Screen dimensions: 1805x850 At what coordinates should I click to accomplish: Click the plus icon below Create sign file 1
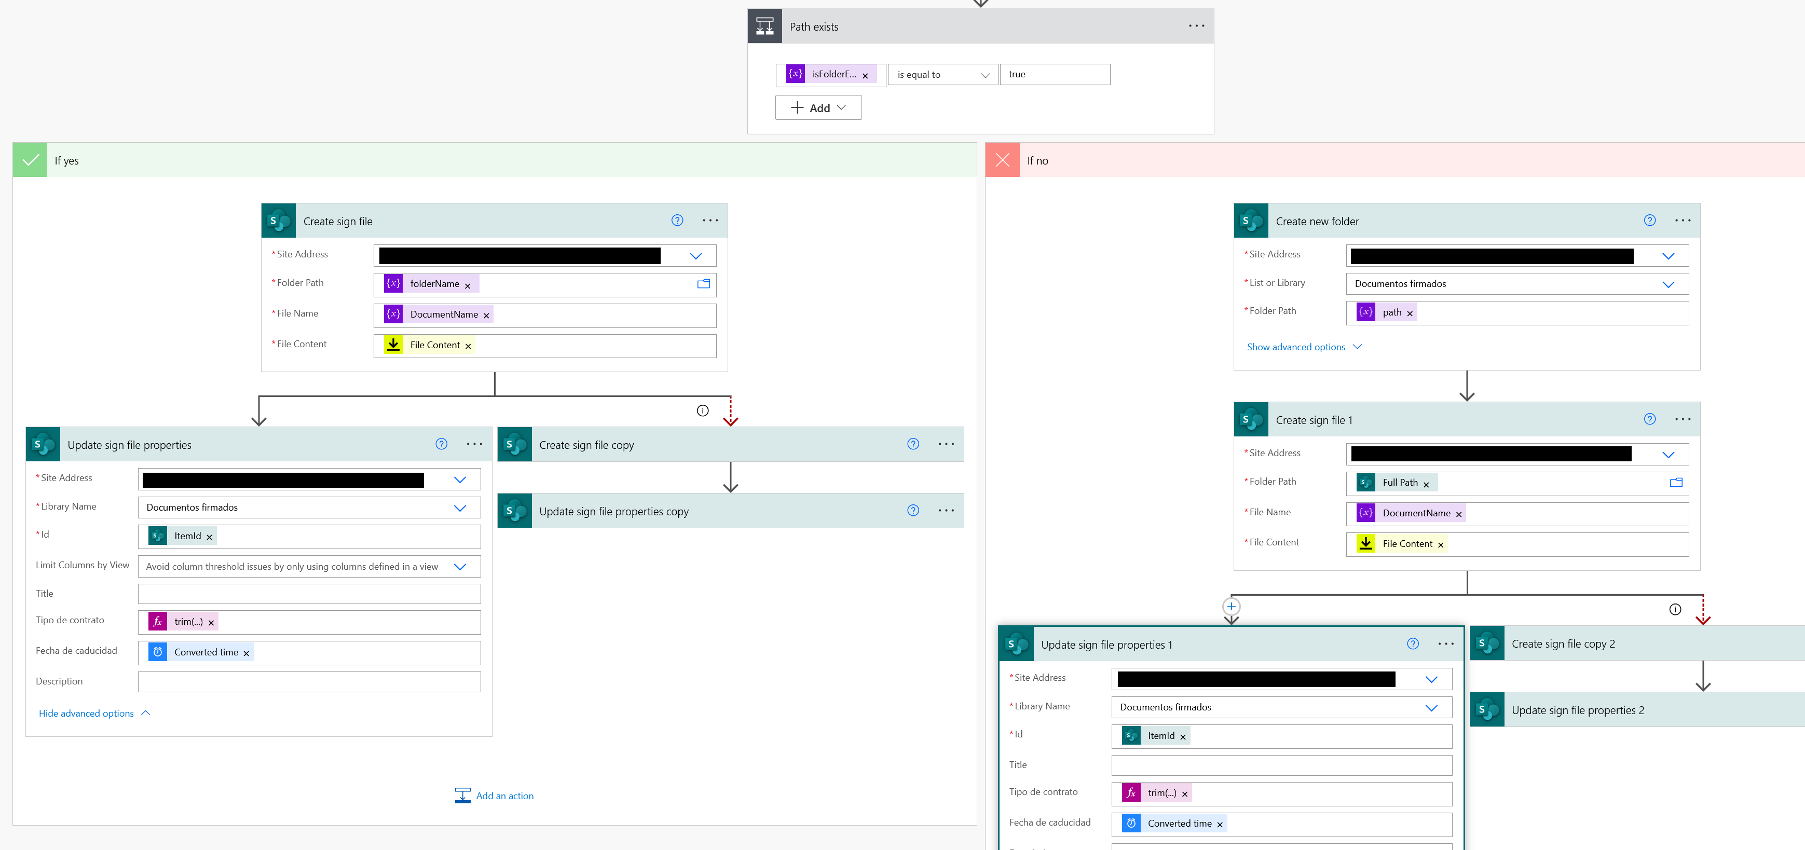pos(1232,606)
